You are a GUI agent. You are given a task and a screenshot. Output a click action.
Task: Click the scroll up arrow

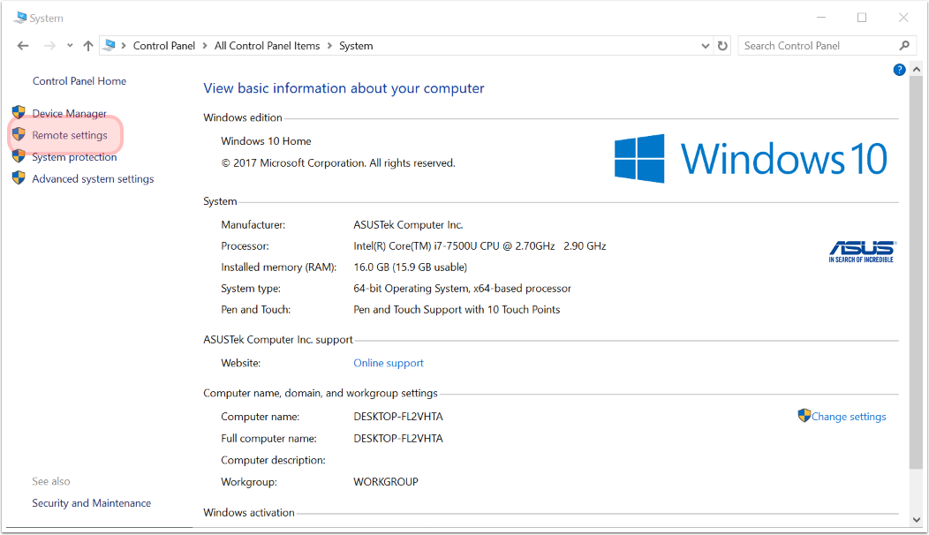(917, 70)
